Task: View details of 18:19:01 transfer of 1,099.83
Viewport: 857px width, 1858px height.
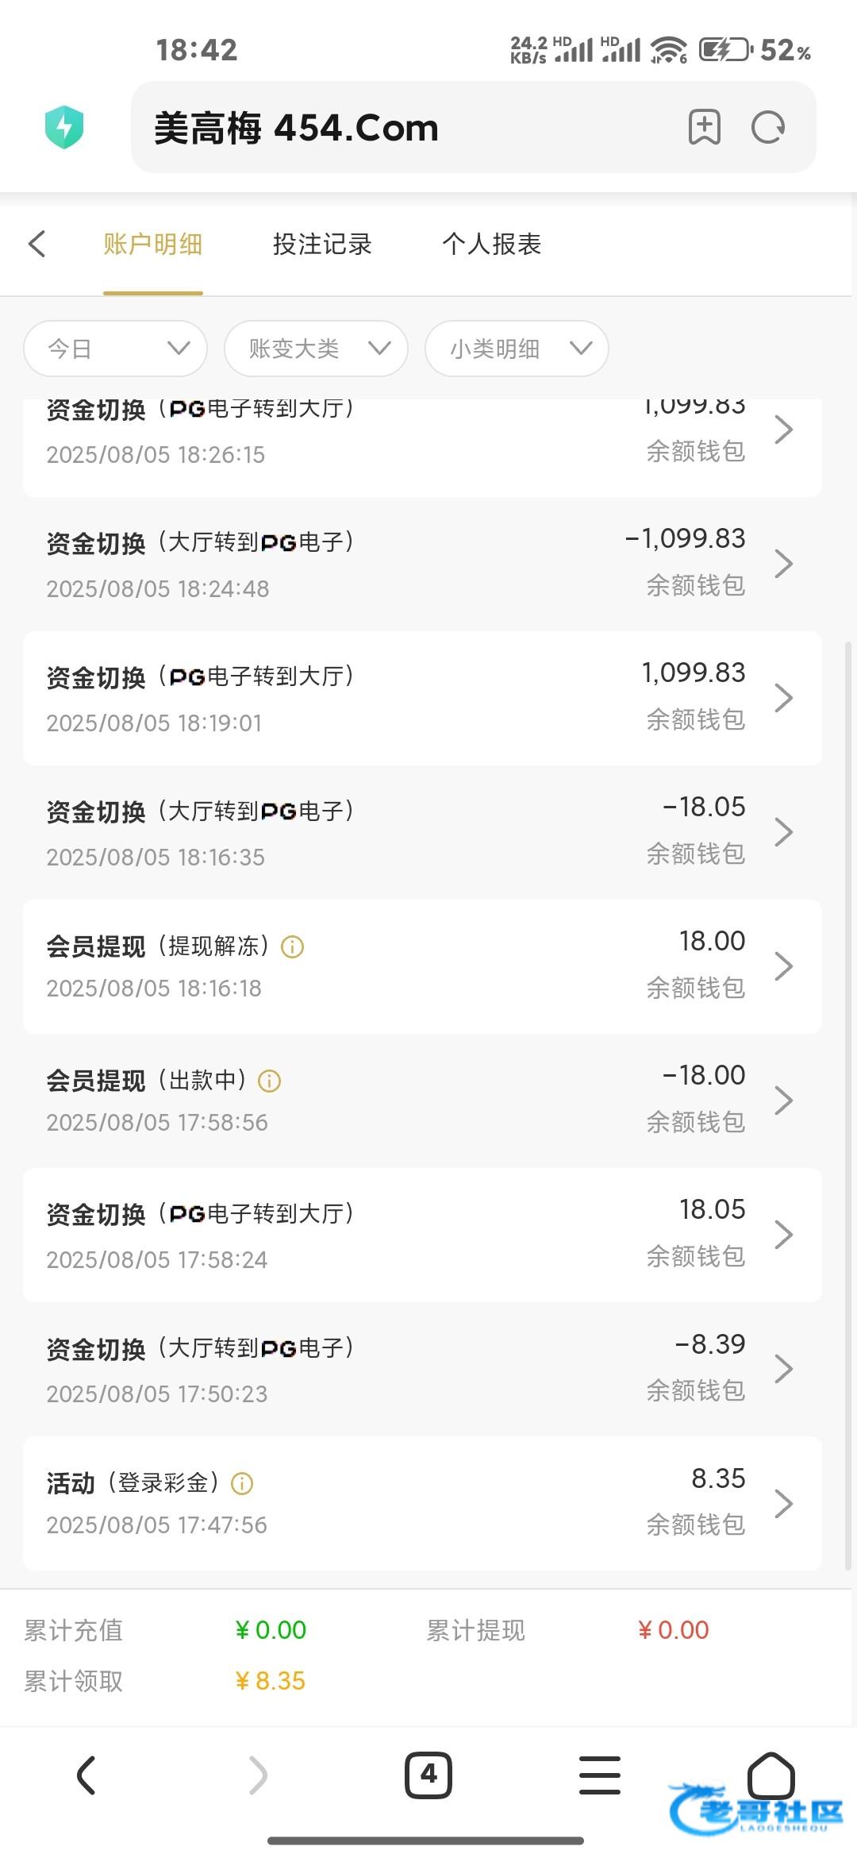Action: (422, 698)
